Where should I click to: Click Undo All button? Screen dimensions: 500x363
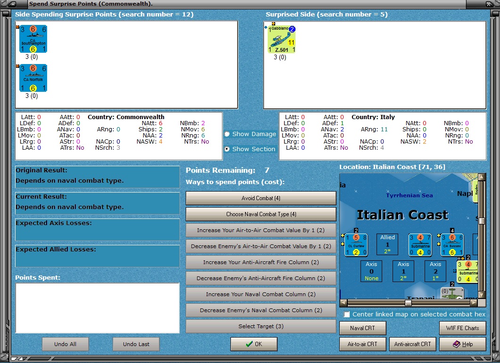[x=66, y=344]
